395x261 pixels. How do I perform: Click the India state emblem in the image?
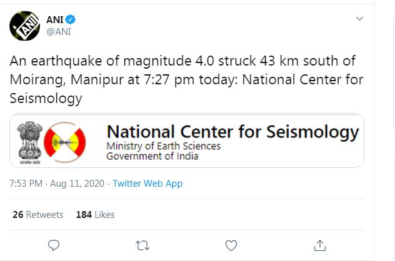pos(29,142)
